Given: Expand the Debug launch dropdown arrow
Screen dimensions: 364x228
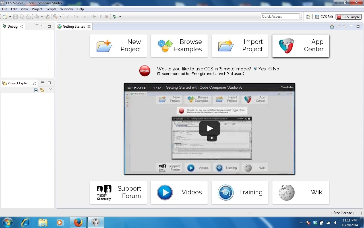Looking at the screenshot, I should coord(120,17).
